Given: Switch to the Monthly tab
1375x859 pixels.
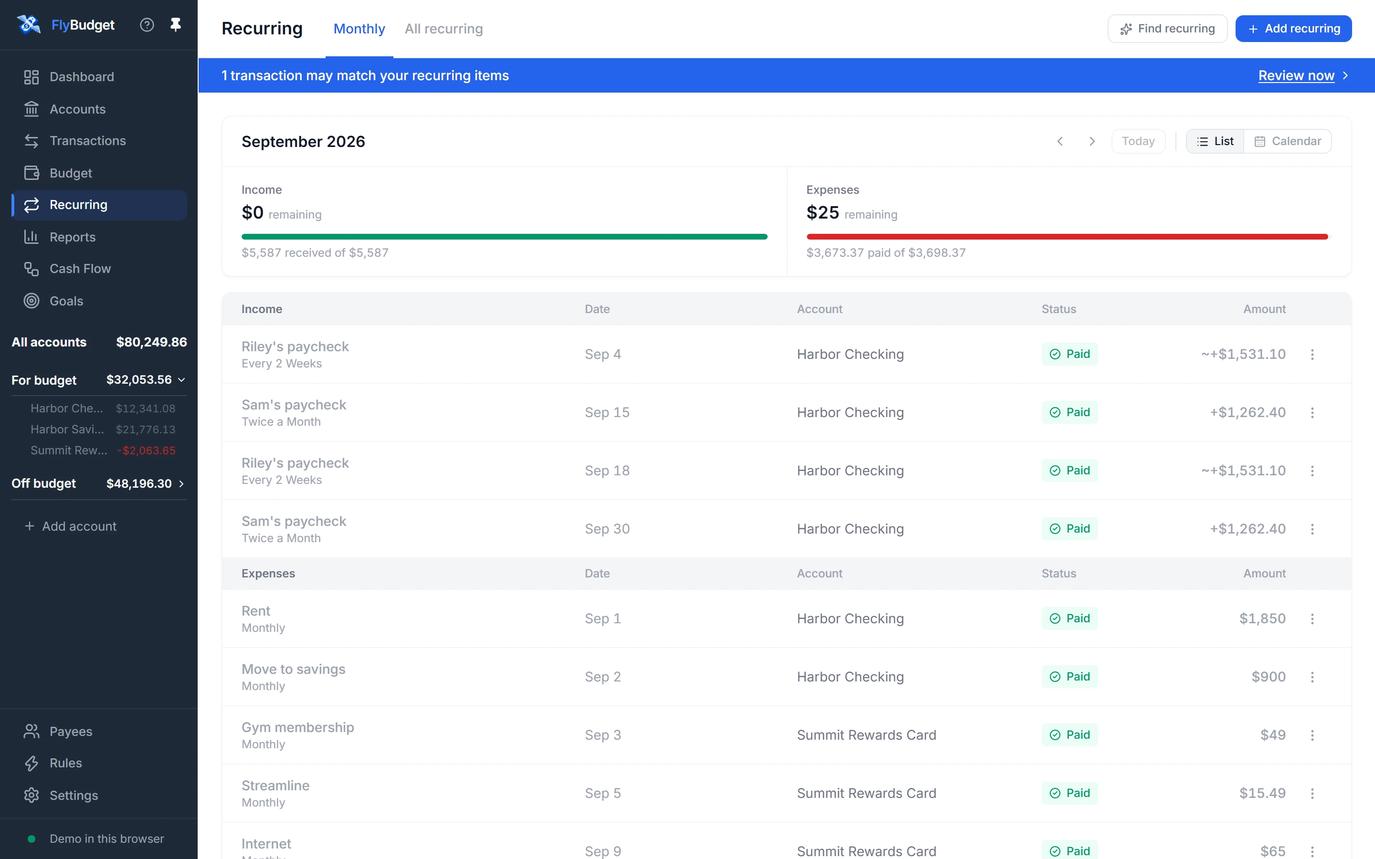Looking at the screenshot, I should coord(359,29).
